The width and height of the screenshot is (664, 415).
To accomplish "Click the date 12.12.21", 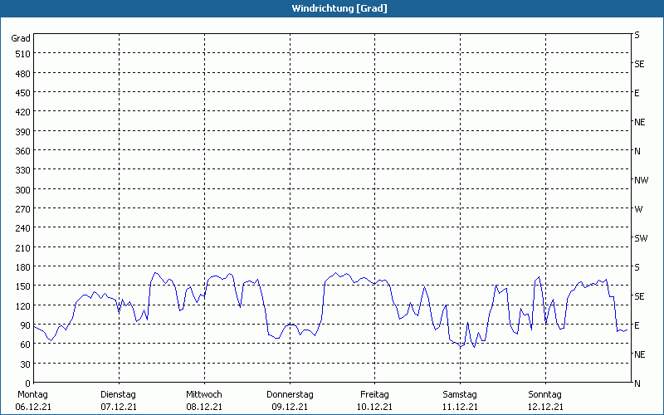I will (x=545, y=407).
